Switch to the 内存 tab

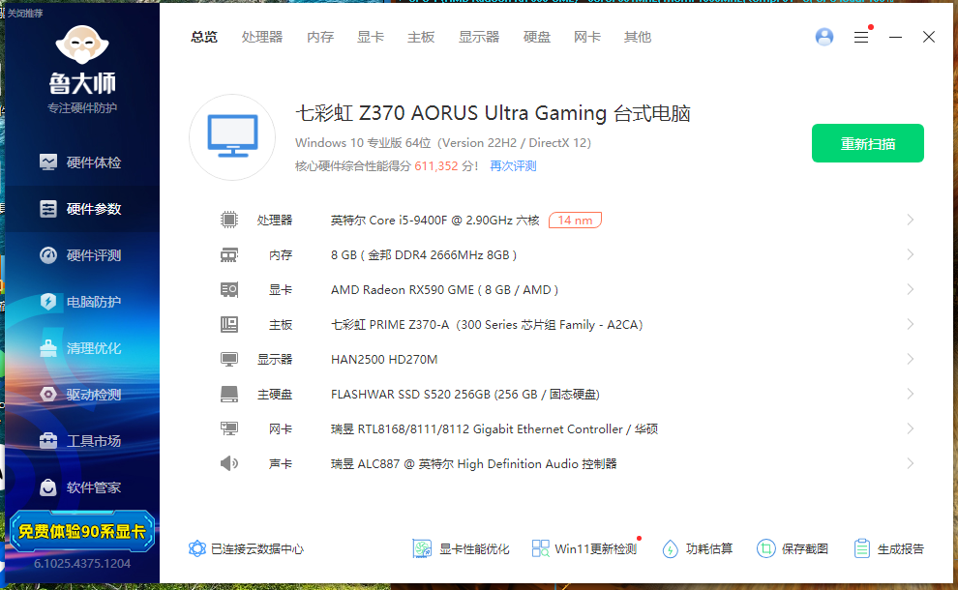(320, 37)
